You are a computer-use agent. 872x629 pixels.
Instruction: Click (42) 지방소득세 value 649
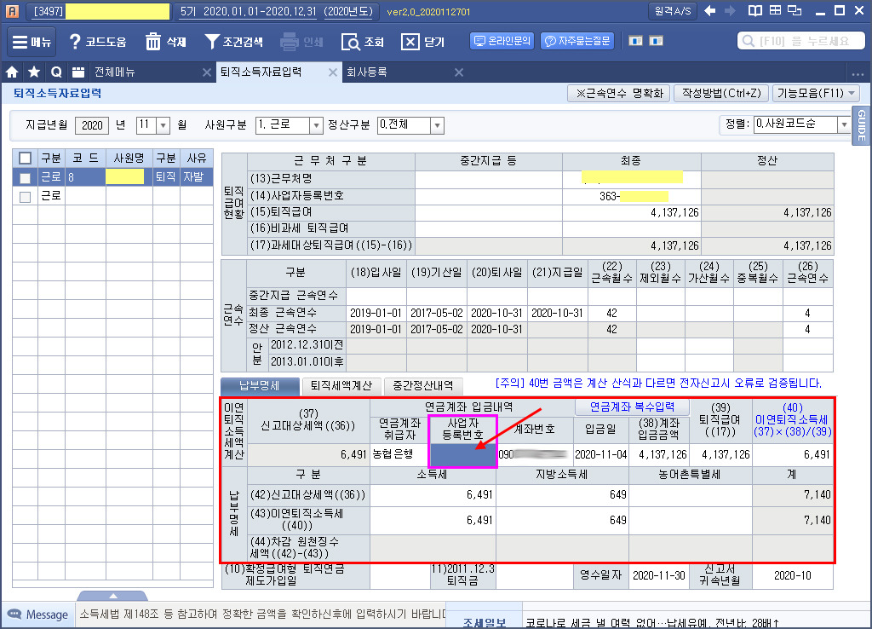click(x=562, y=494)
